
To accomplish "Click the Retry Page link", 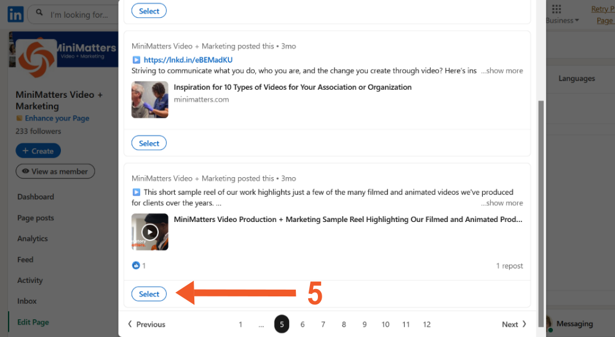I will [x=603, y=15].
